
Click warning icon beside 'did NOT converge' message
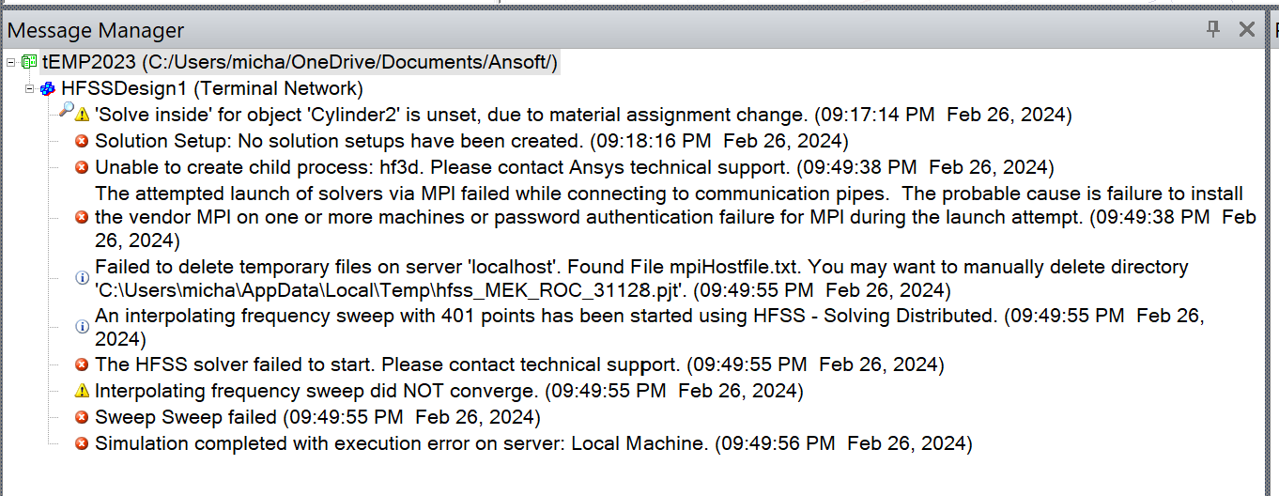[82, 391]
